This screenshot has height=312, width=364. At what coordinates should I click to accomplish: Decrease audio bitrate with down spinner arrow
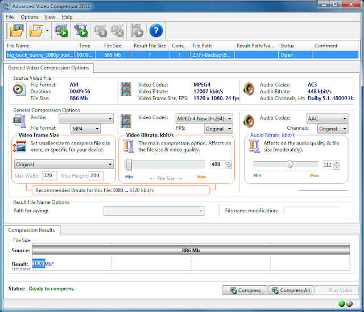point(337,167)
